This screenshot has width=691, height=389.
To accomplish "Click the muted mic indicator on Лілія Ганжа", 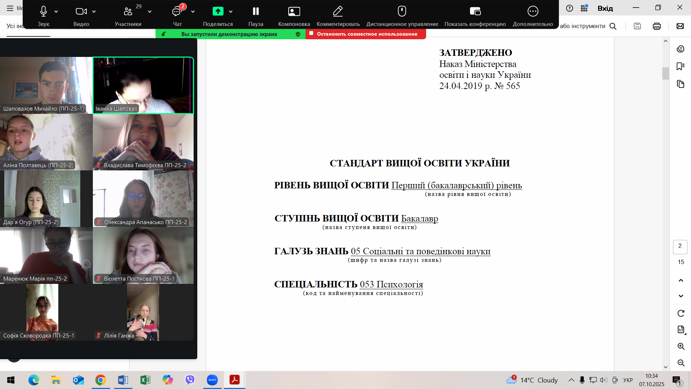I will coord(98,335).
